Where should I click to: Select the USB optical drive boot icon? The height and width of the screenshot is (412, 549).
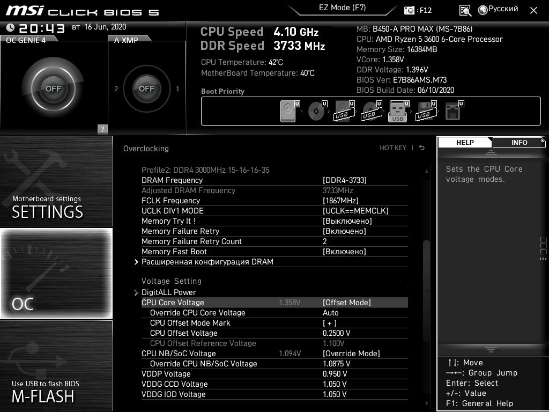372,111
